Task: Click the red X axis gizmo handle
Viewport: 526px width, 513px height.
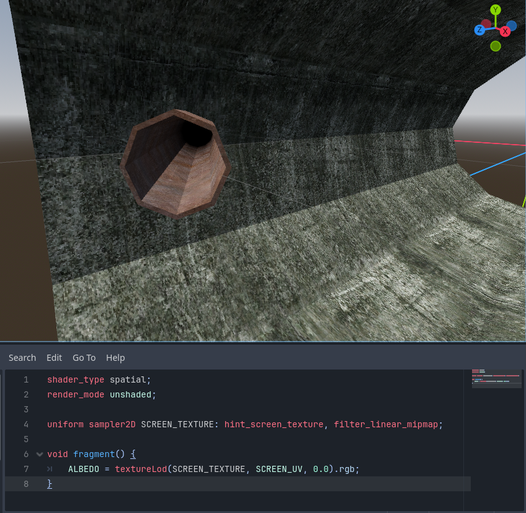Action: tap(505, 32)
